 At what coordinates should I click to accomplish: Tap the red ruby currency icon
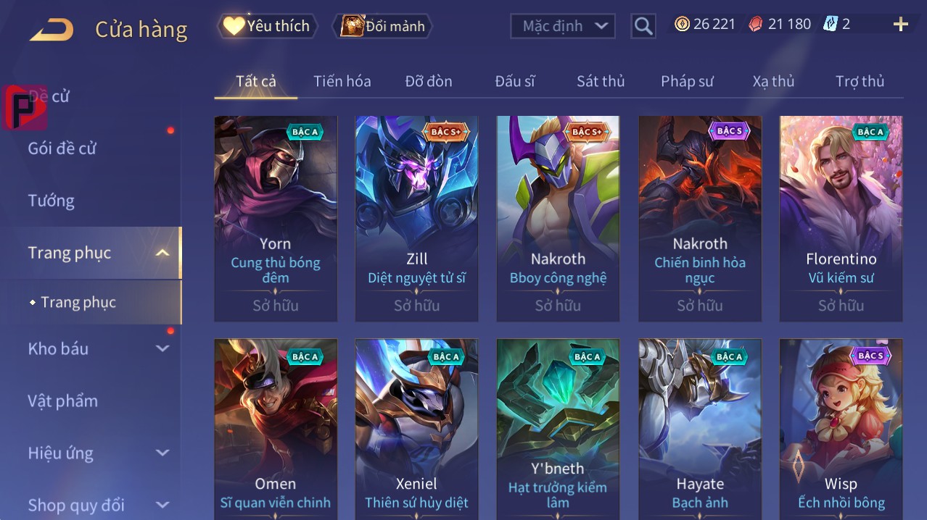(756, 24)
